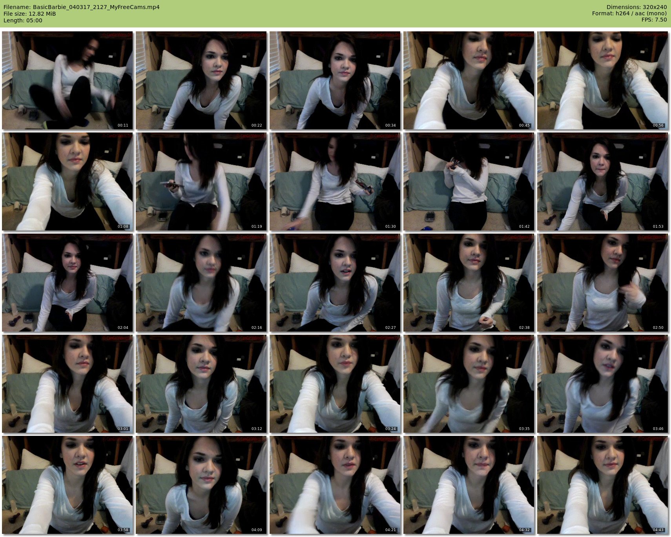Open the thumbnail at 01:19
The width and height of the screenshot is (671, 537).
(x=201, y=181)
